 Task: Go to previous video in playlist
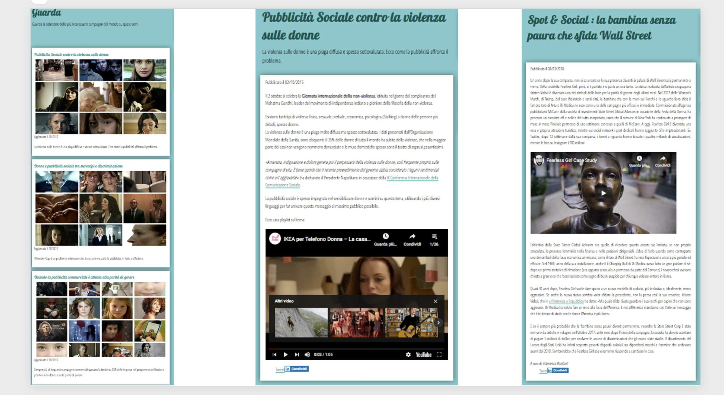(274, 355)
